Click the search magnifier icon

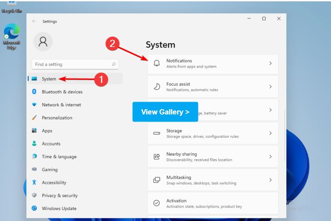tap(114, 64)
